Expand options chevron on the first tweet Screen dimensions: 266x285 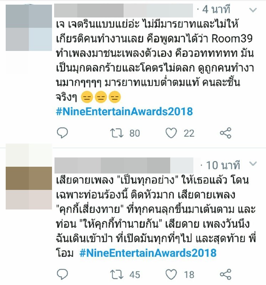click(253, 10)
